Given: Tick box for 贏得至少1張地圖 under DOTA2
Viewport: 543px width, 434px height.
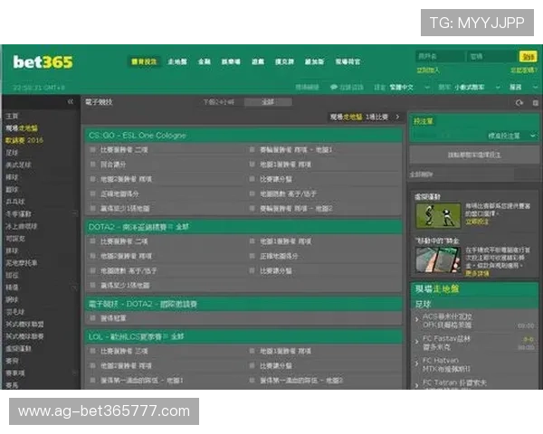Looking at the screenshot, I should pos(92,285).
